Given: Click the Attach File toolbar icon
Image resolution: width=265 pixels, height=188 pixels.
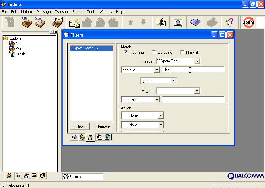Looking at the screenshot, I should (x=161, y=22).
